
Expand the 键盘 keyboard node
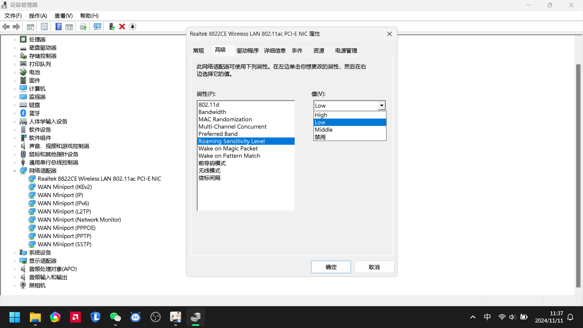tap(15, 105)
